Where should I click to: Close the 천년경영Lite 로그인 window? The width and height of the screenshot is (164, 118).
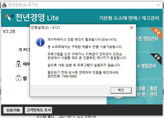click(x=158, y=5)
